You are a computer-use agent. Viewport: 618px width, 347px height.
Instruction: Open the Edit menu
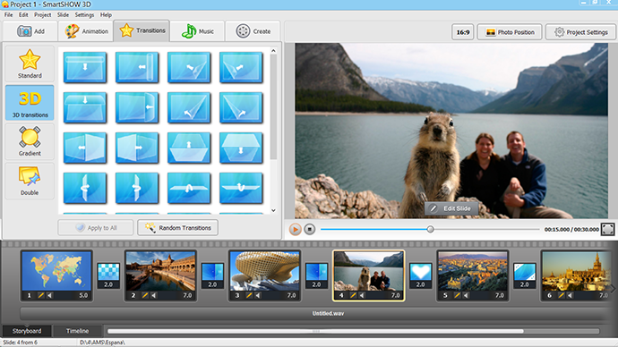click(x=23, y=14)
